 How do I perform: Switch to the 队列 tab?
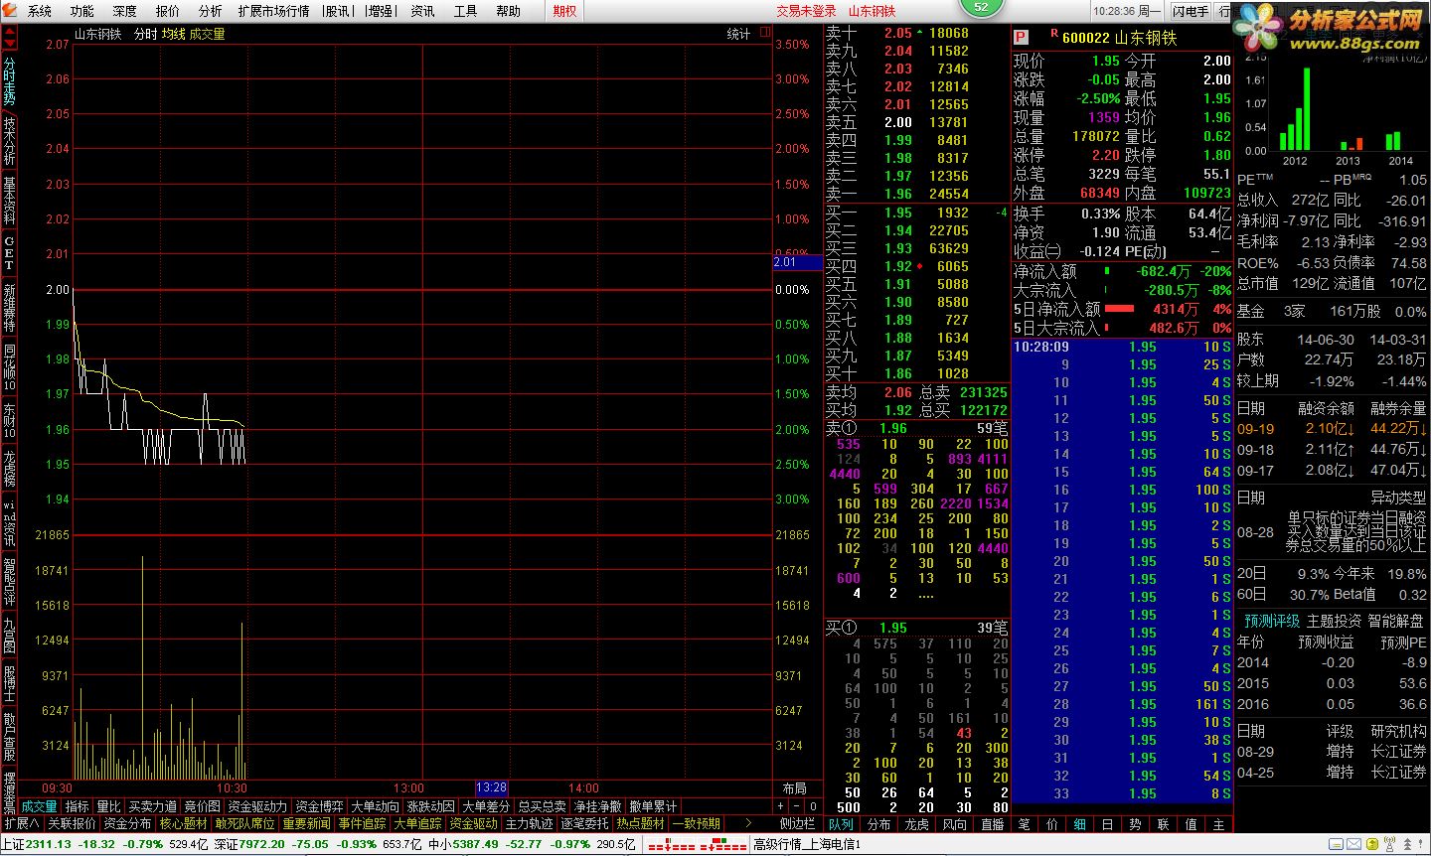[x=841, y=824]
